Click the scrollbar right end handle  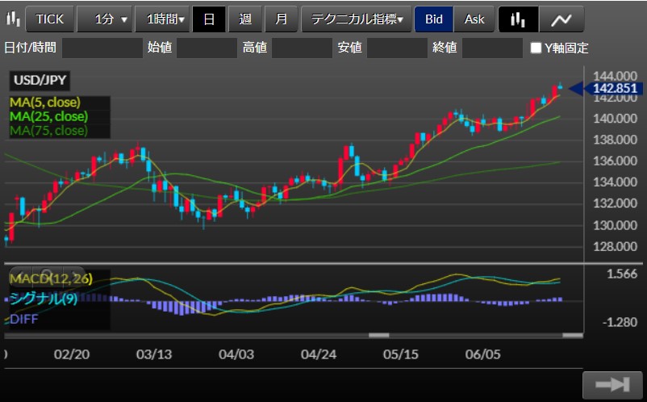[573, 335]
